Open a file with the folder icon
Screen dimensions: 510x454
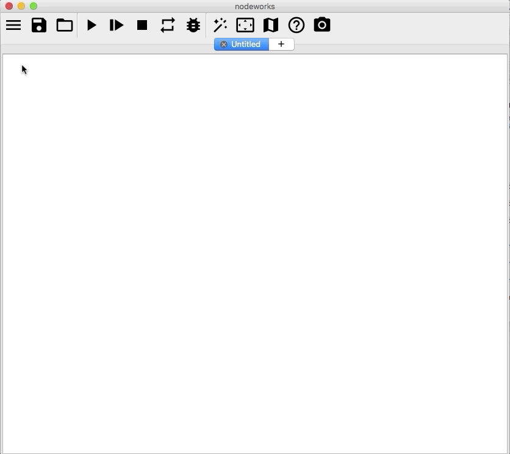pos(65,25)
